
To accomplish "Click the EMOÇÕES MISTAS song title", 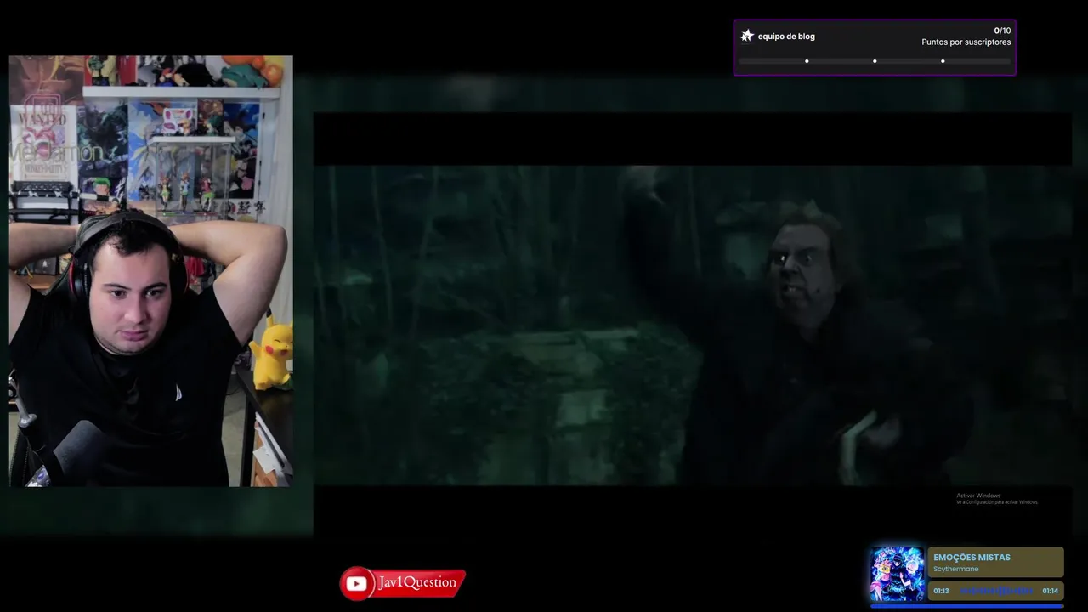I will tap(972, 558).
